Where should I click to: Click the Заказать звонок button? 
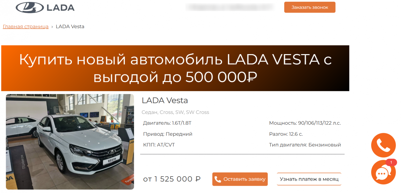(x=310, y=7)
